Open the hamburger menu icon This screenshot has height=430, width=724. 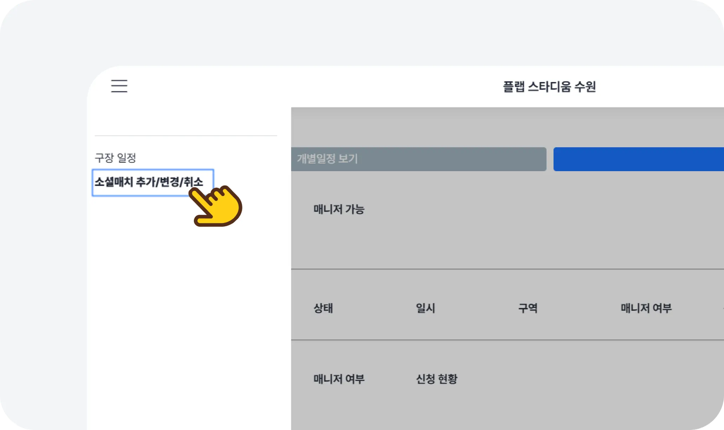point(119,86)
